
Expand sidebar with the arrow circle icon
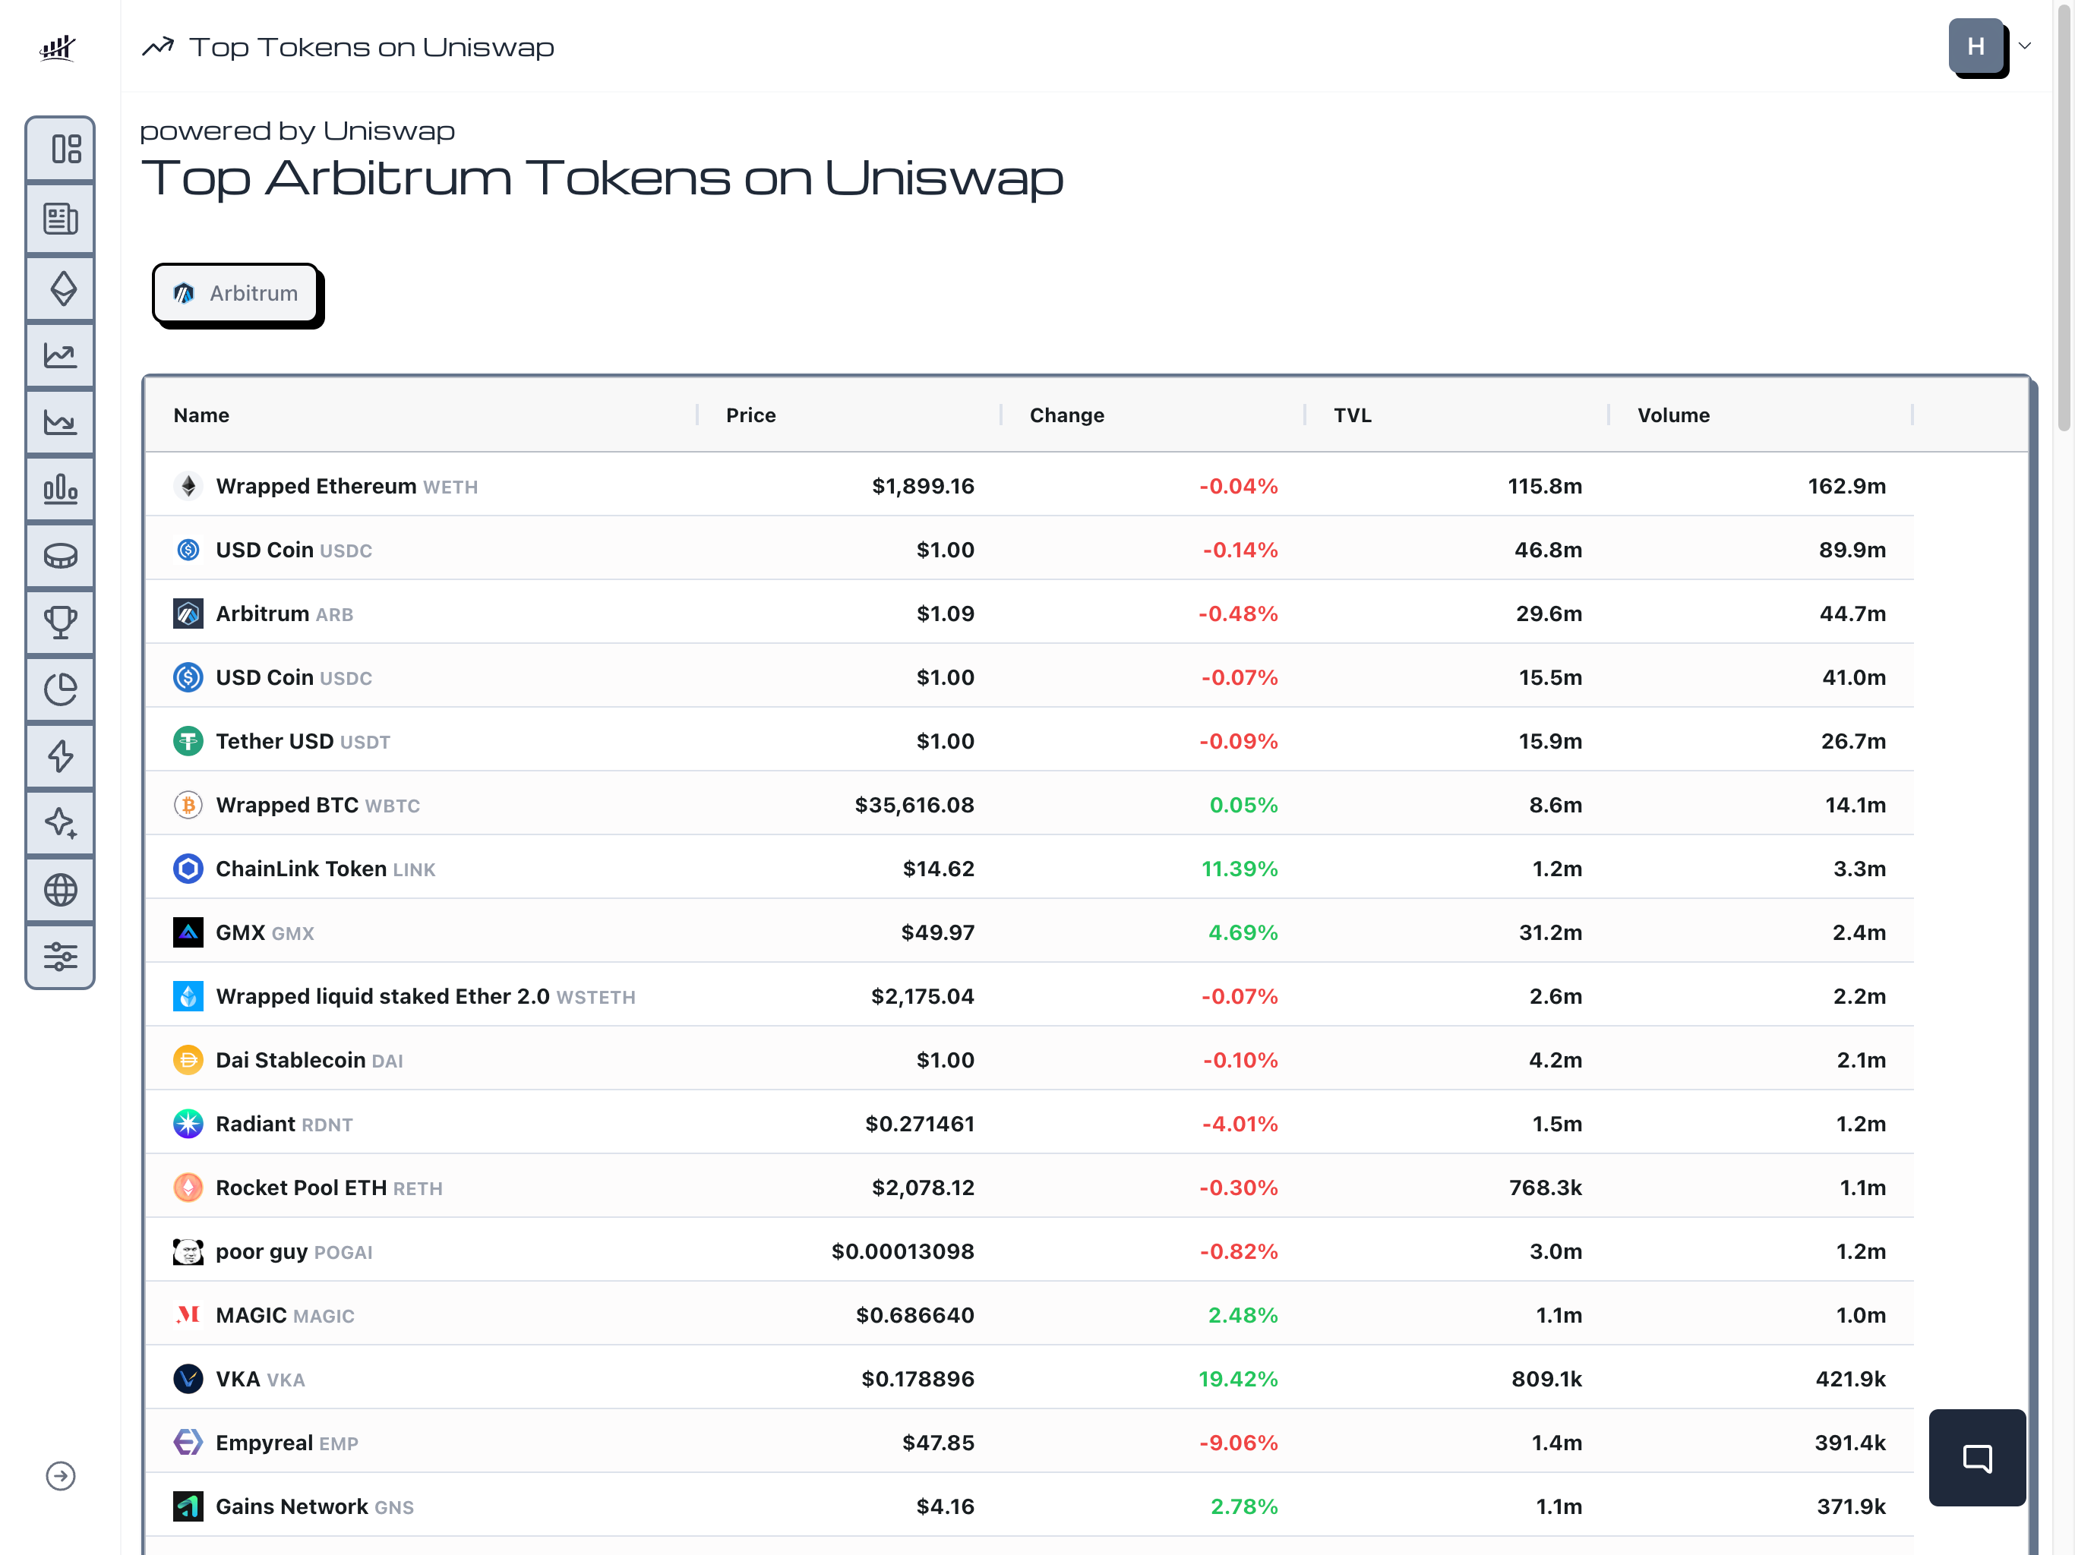click(61, 1475)
